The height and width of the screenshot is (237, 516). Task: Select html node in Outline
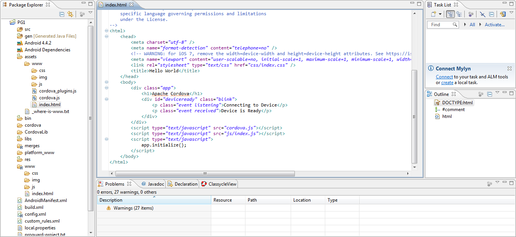coord(443,116)
